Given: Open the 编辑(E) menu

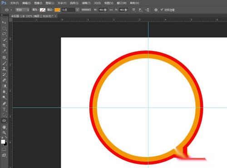Looking at the screenshot, I should (26, 3).
